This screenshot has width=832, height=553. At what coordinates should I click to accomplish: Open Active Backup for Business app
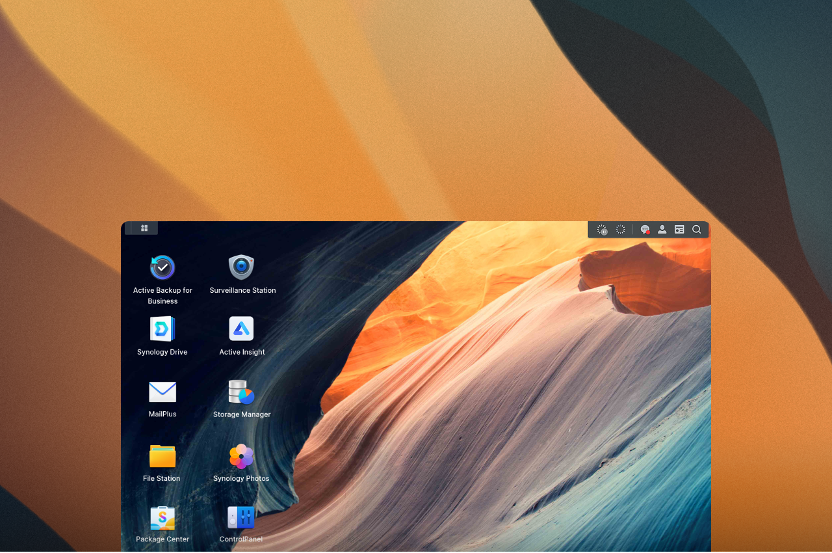(162, 267)
